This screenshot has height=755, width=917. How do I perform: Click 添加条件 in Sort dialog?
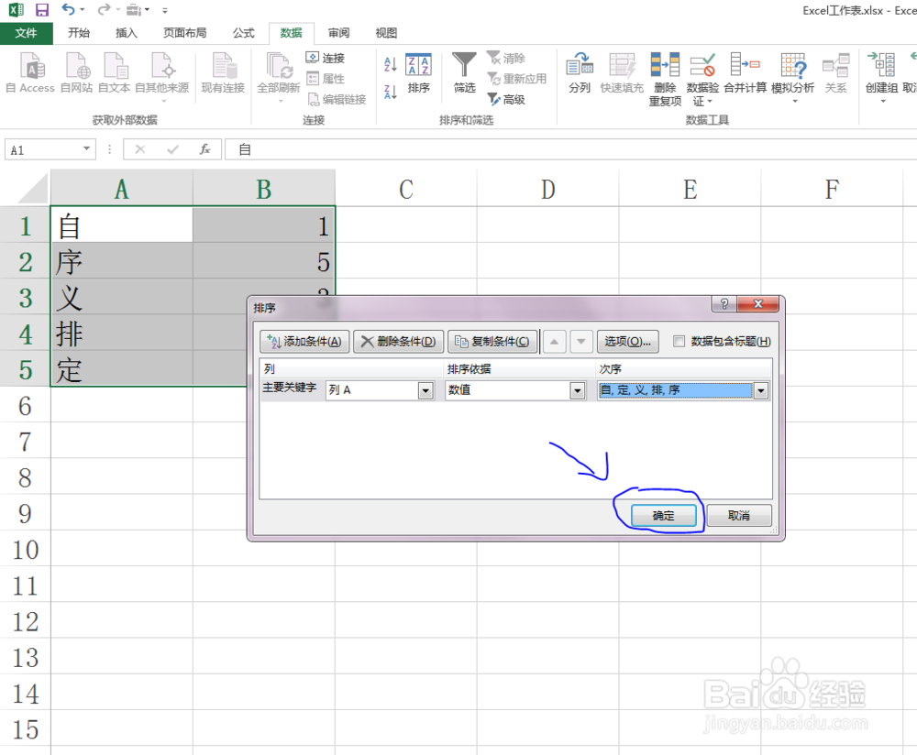click(304, 341)
